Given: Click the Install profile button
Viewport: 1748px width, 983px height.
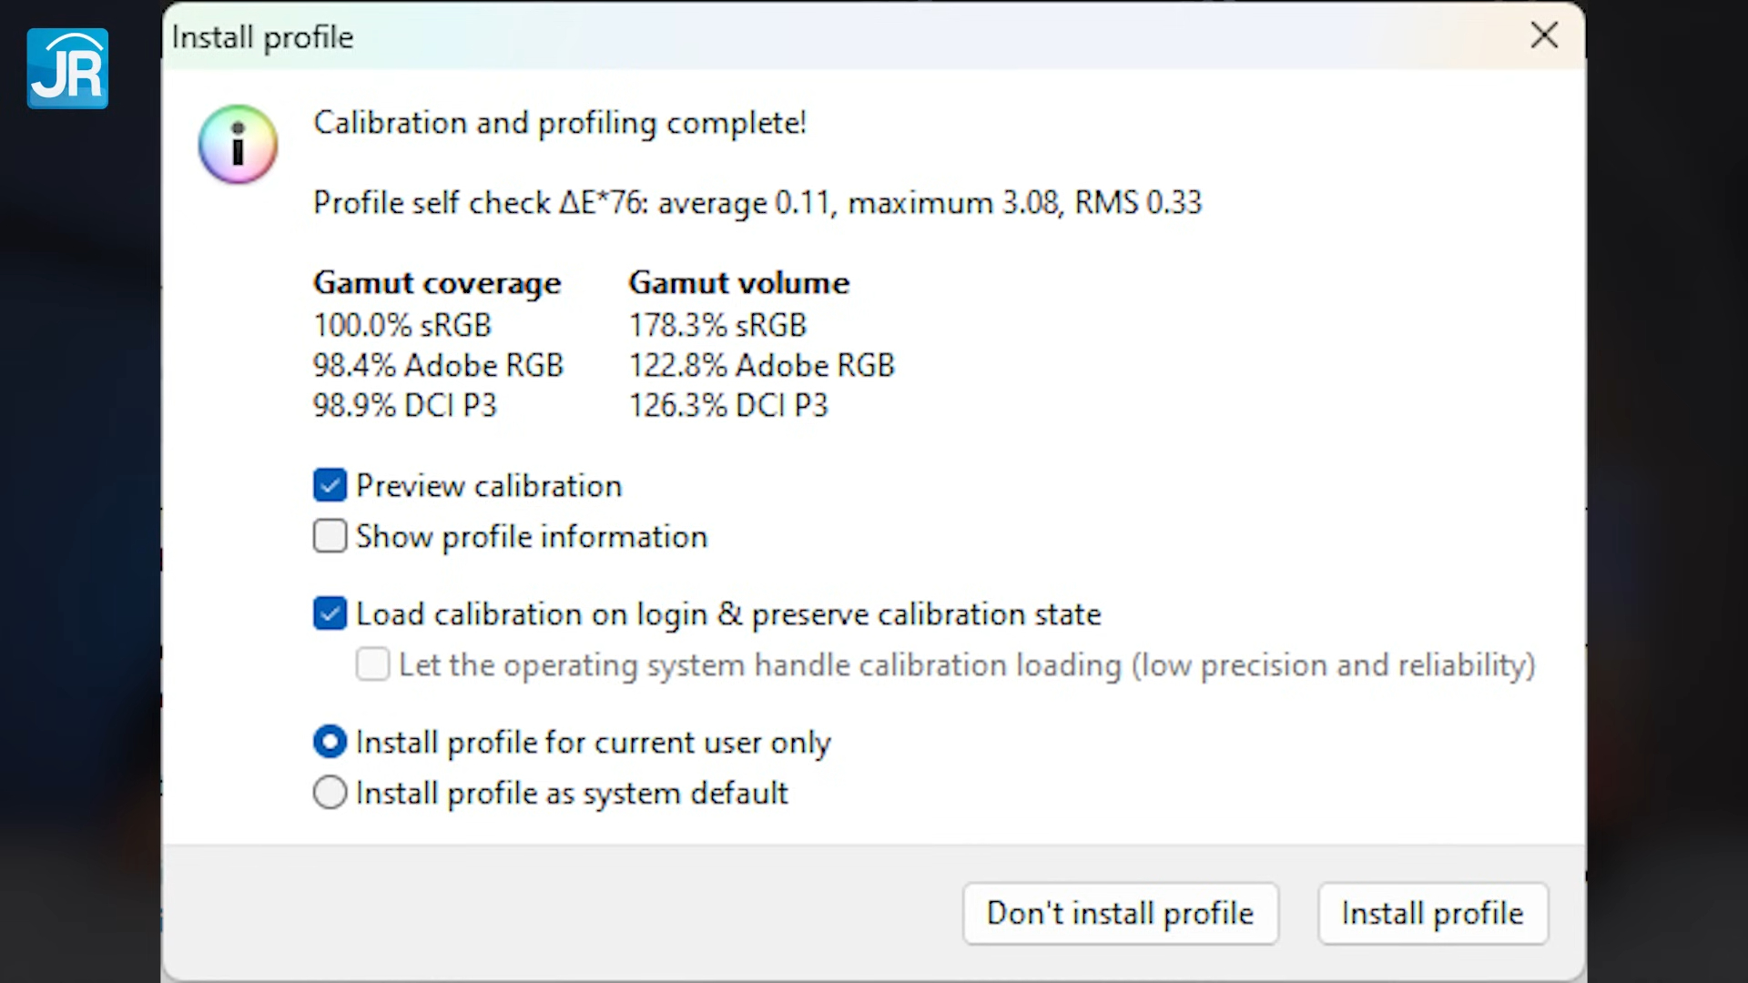Looking at the screenshot, I should click(1432, 913).
